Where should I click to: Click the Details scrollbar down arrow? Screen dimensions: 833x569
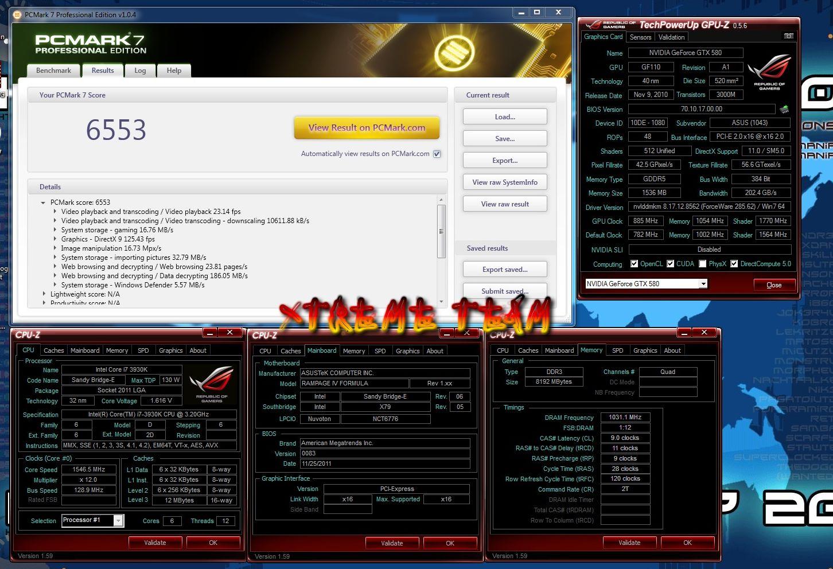[441, 301]
